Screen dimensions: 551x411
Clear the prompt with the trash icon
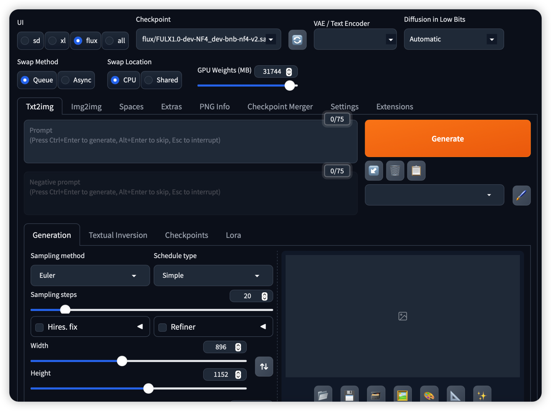coord(395,171)
